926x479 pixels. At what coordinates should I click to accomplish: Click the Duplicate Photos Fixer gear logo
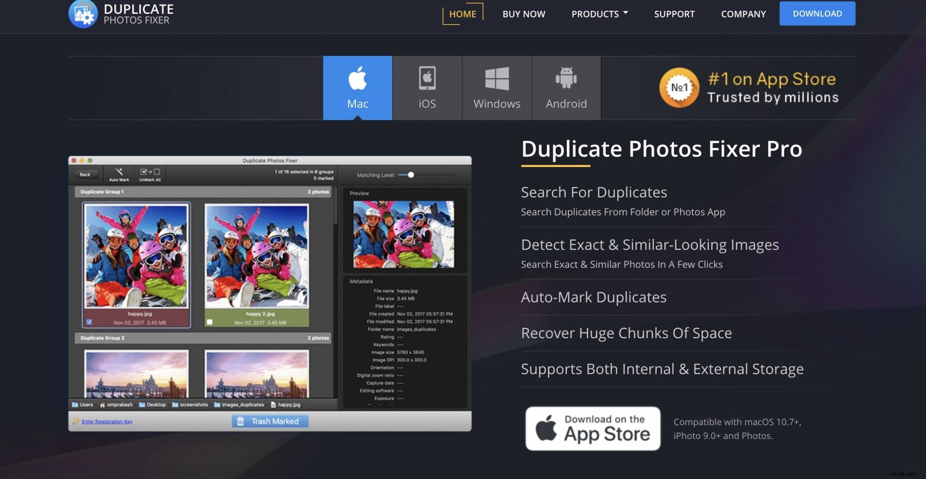[83, 13]
